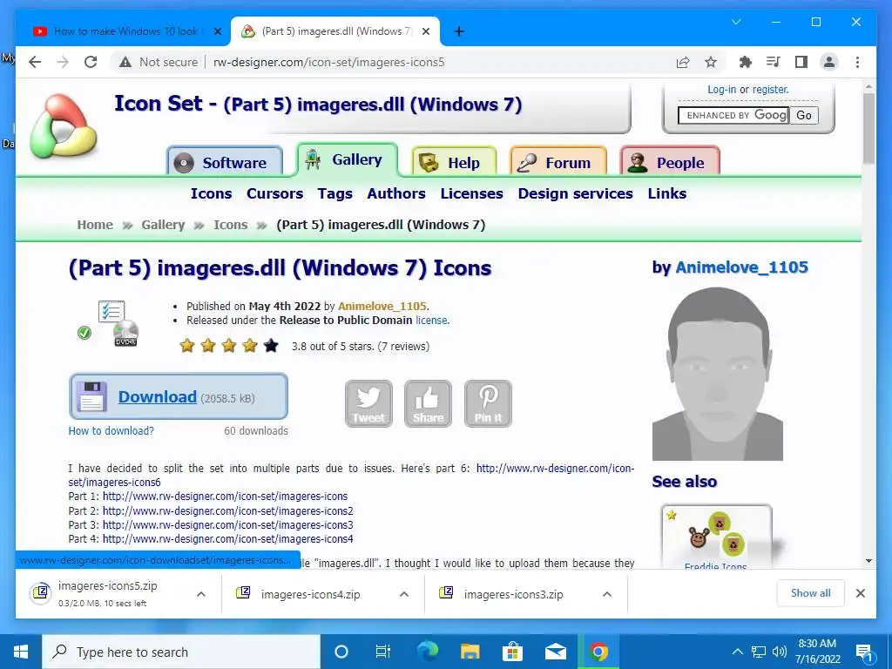Click the Chrome icon on taskbar
Screen dimensions: 892x669
(x=598, y=652)
